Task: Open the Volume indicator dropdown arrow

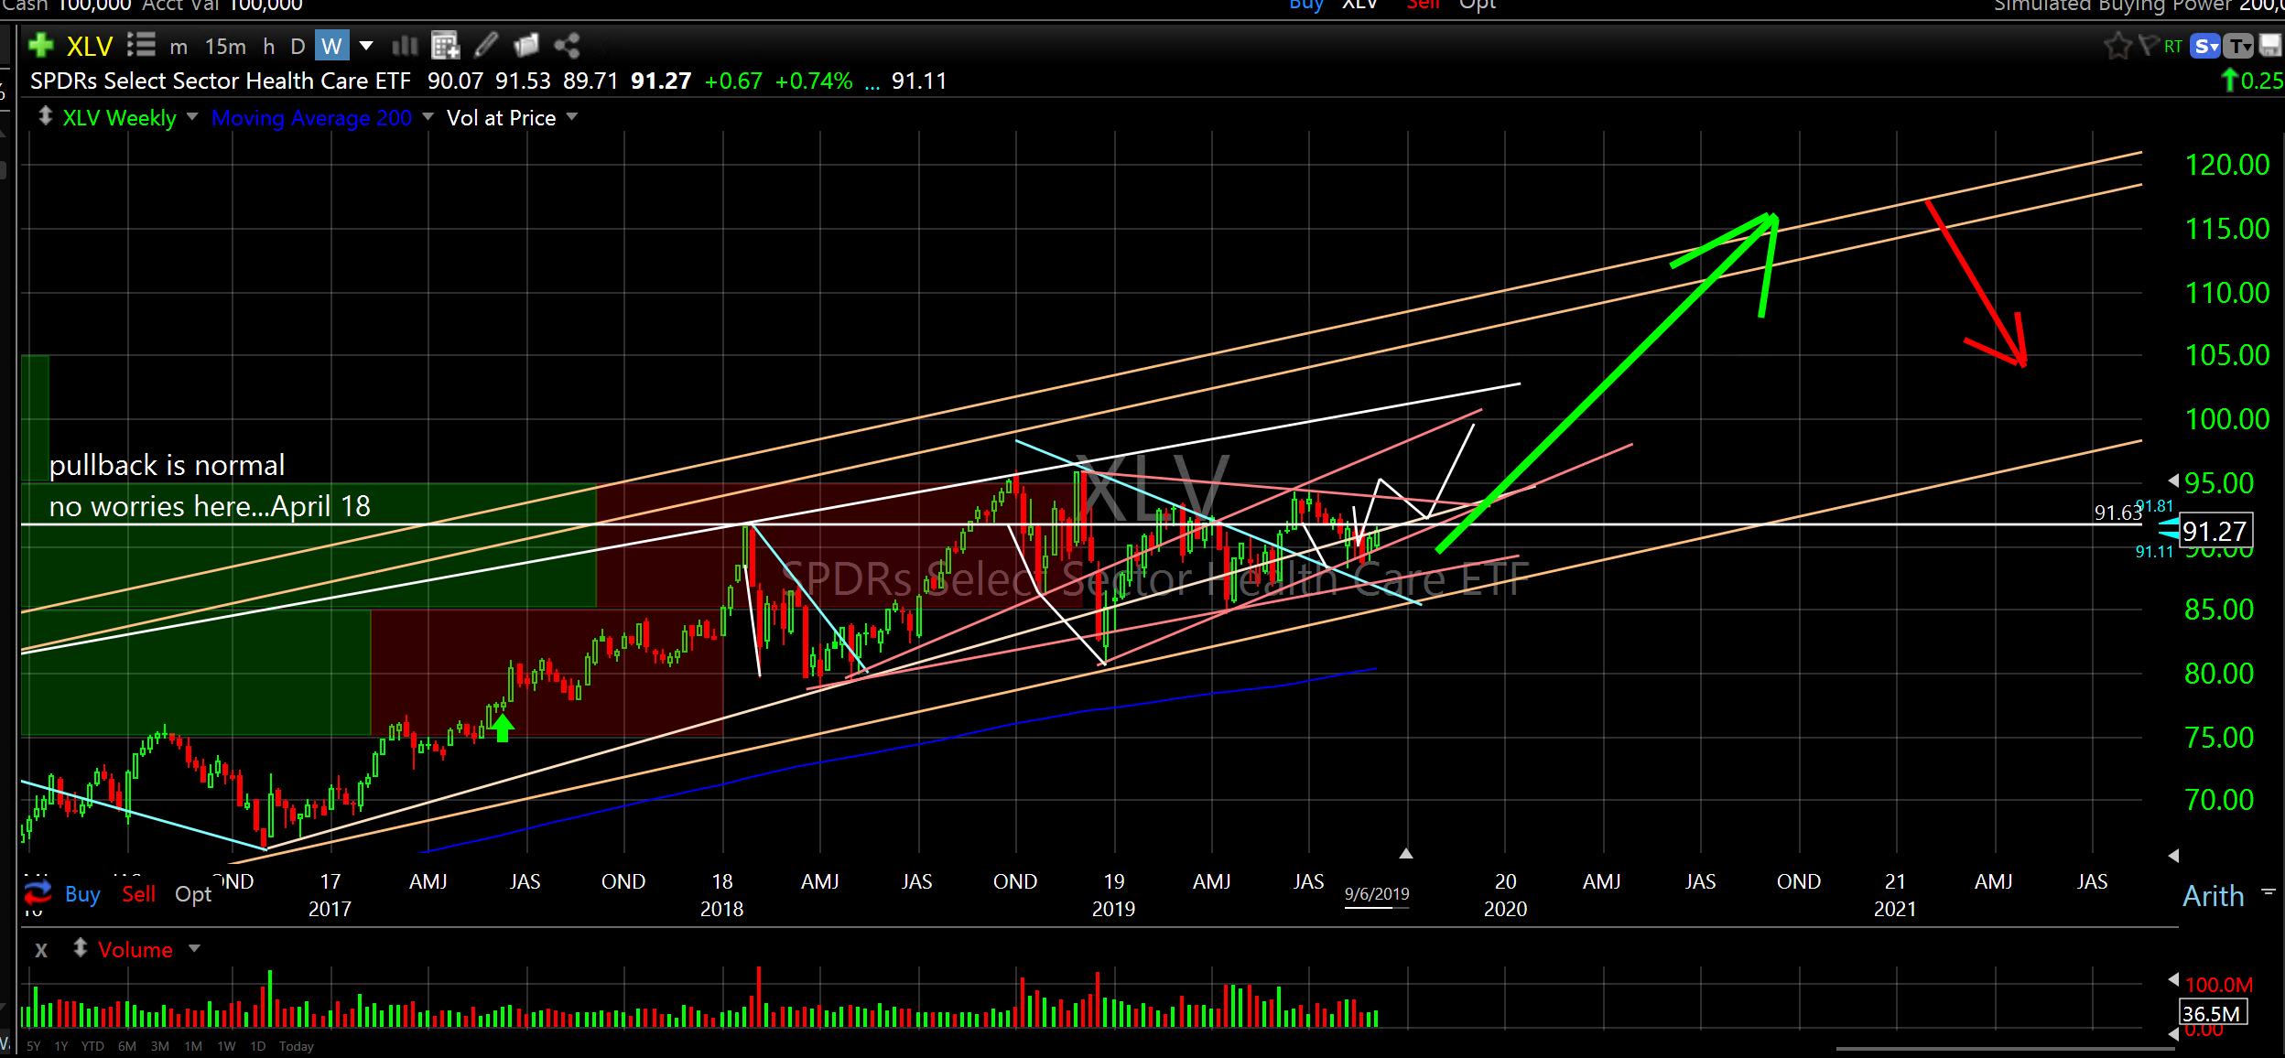Action: pos(194,949)
